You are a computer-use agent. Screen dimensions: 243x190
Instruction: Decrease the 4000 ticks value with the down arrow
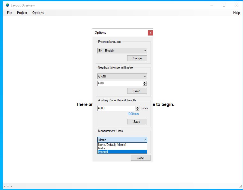pos(138,109)
